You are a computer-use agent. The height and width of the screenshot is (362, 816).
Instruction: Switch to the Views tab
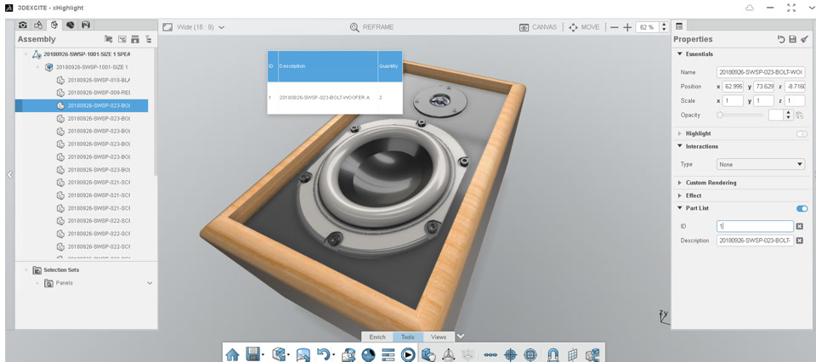coord(439,337)
